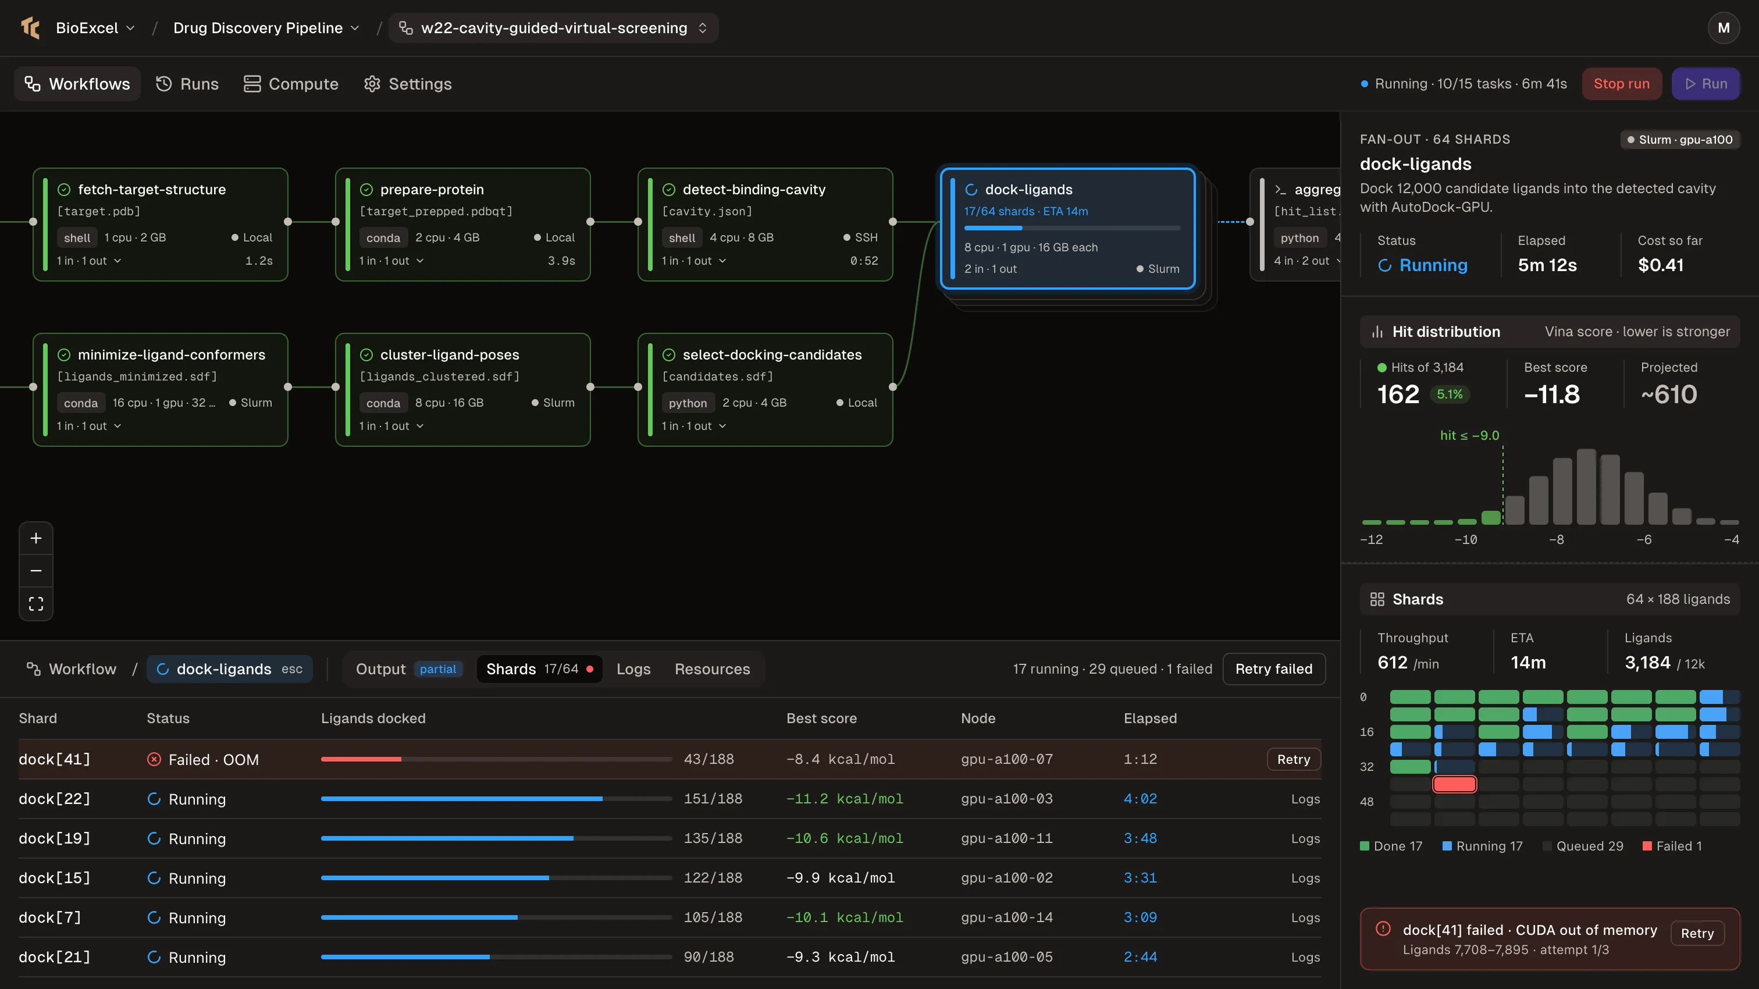Click the Shards grid icon in side panel

(1377, 599)
